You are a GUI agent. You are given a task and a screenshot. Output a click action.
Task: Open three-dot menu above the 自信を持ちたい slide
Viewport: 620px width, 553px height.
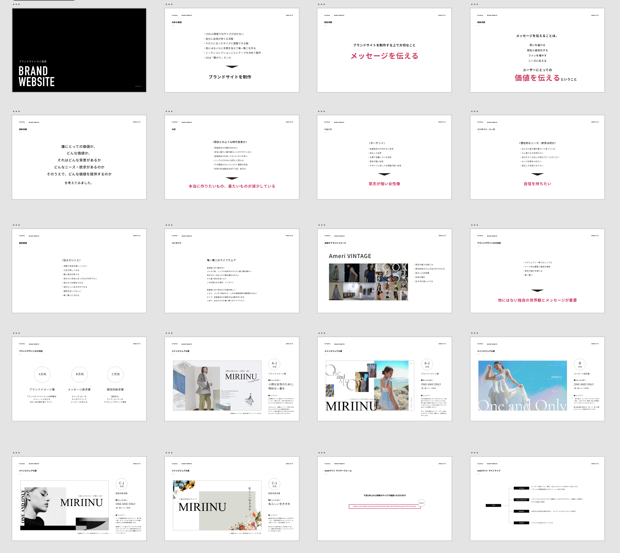(475, 112)
